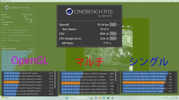Select Ryzen 7 PRO 4750GE row scoring 1772
This screenshot has height=100, width=179.
pos(88,89)
